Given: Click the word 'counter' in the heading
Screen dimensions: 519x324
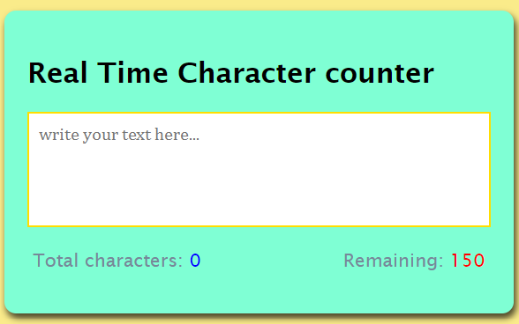Looking at the screenshot, I should pos(380,74).
